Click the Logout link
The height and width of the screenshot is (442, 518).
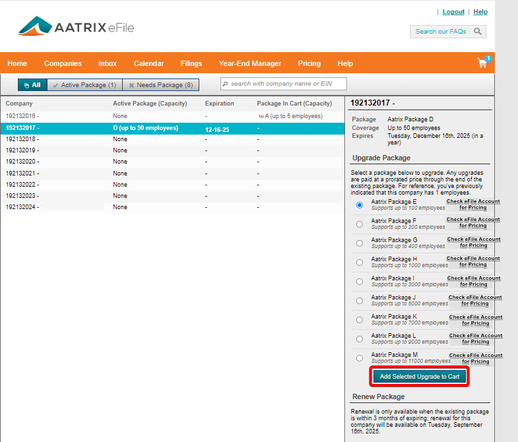click(453, 12)
